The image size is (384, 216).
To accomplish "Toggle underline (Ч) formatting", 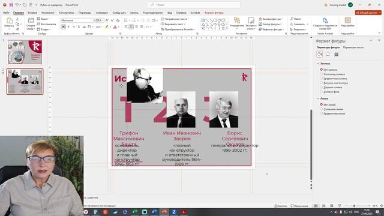I will point(73,26).
